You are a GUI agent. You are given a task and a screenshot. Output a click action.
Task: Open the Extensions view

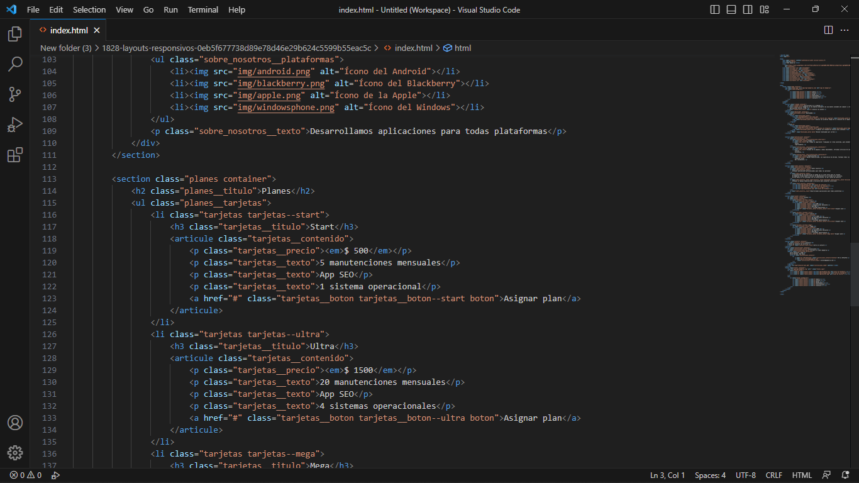[15, 155]
